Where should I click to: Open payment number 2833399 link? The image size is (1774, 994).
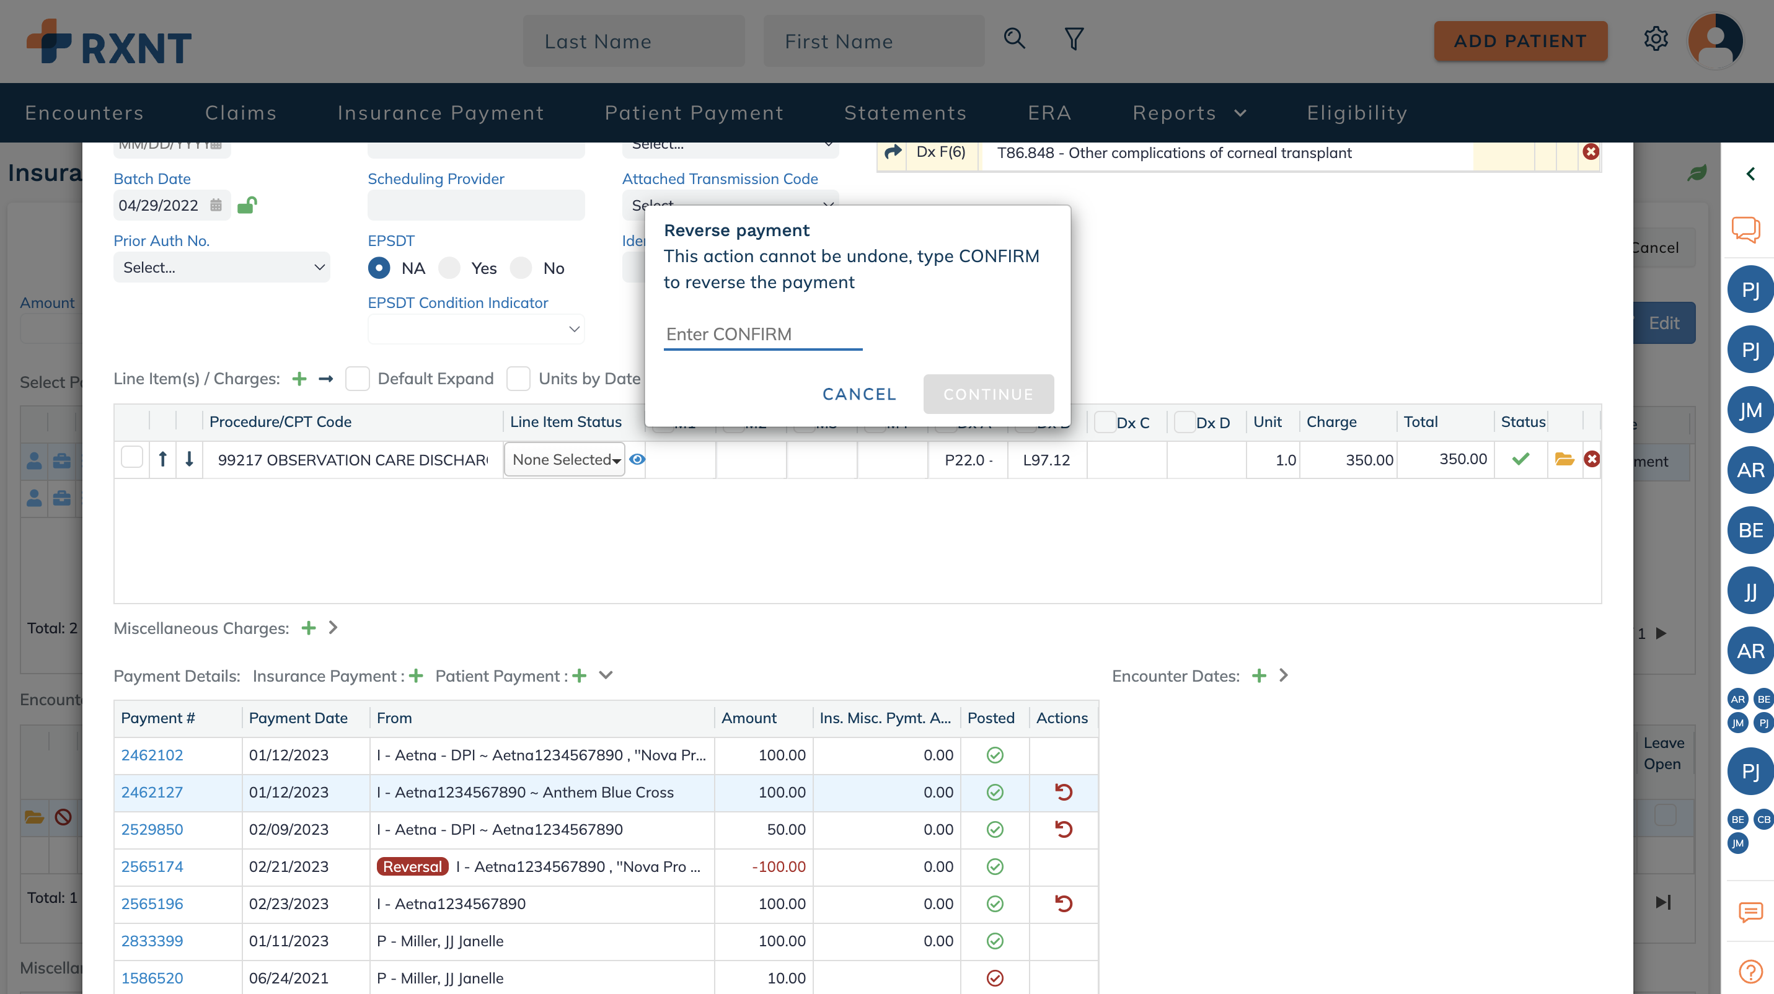(x=152, y=941)
